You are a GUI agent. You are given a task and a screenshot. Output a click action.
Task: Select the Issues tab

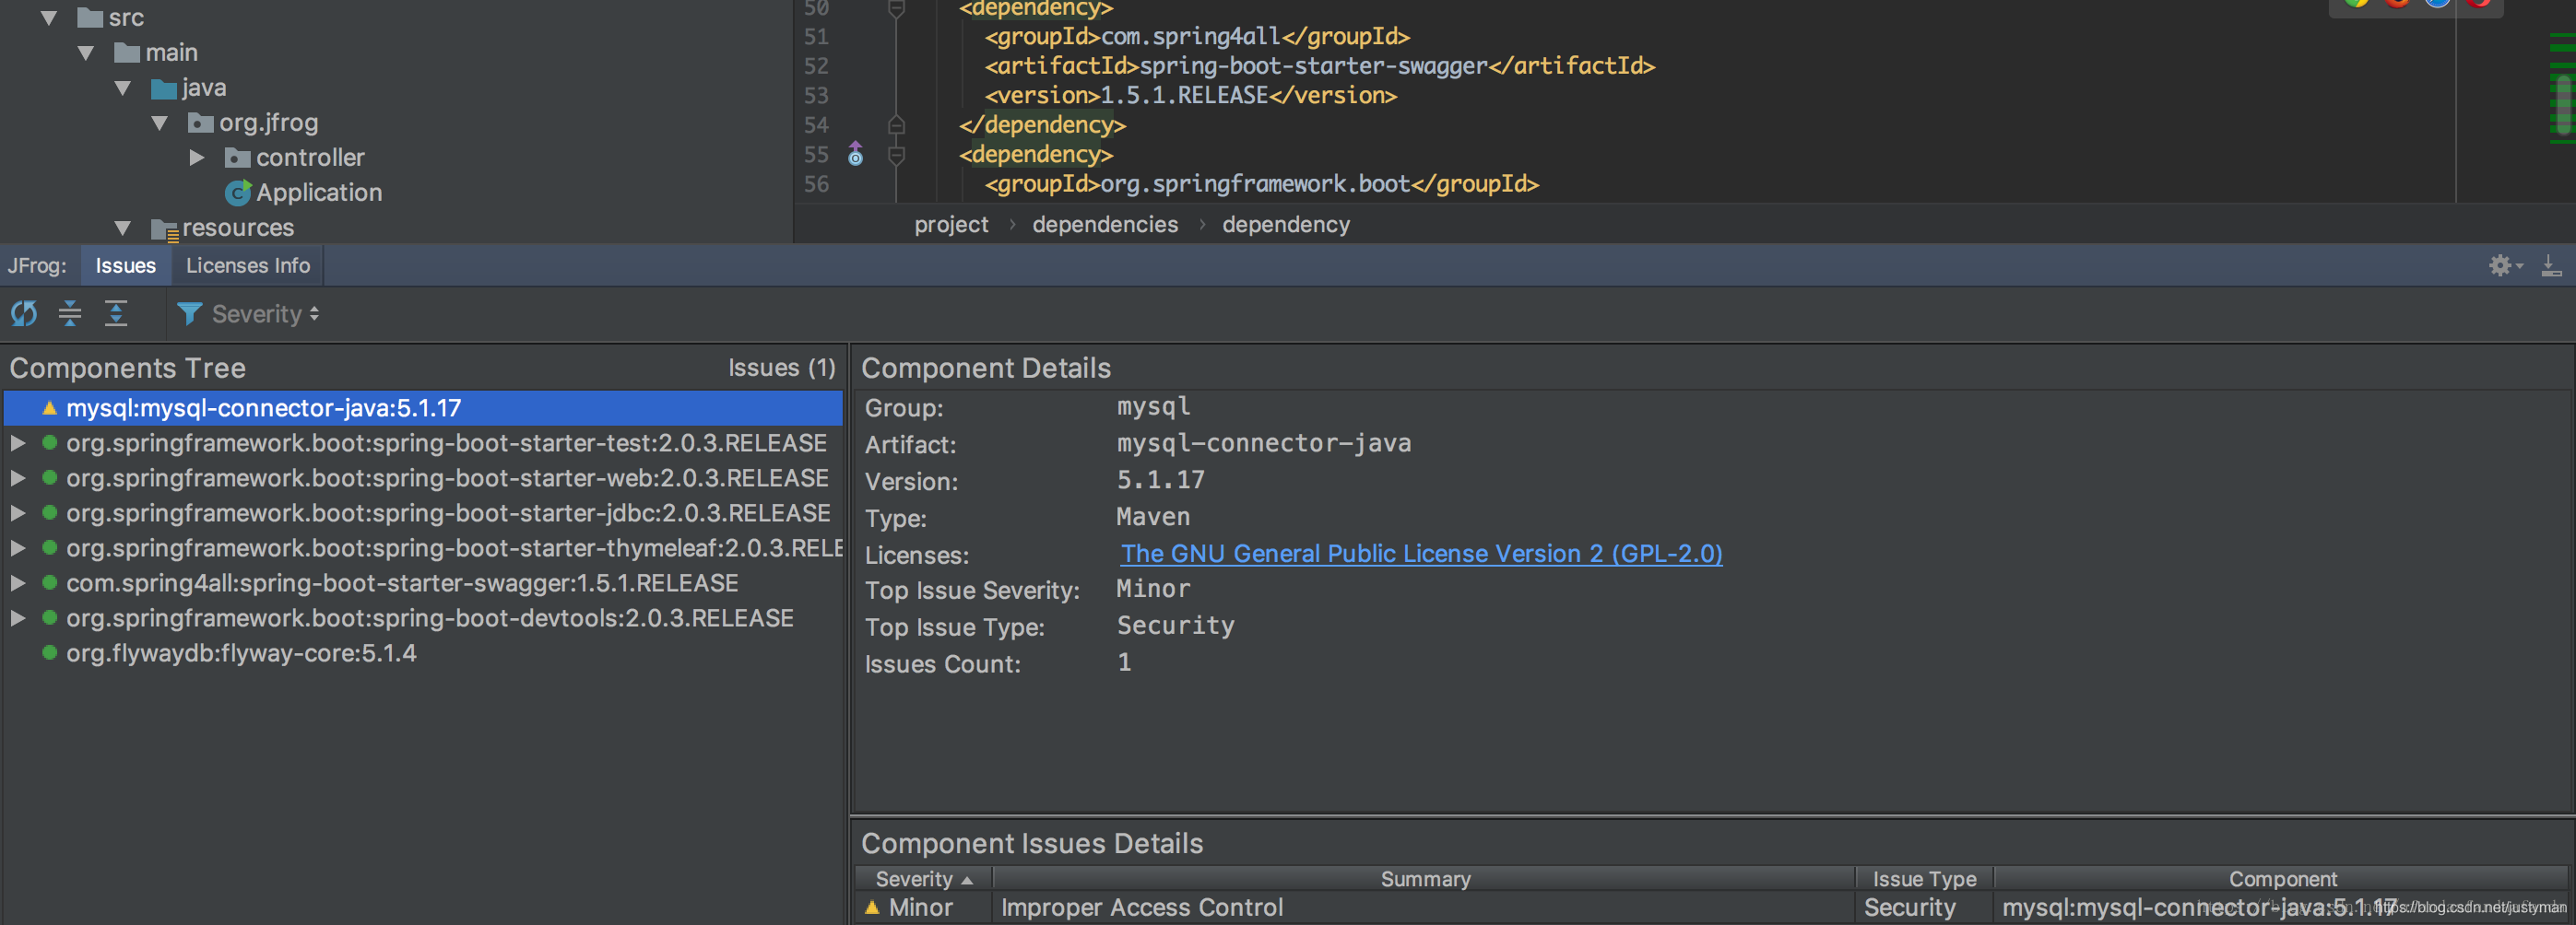pyautogui.click(x=125, y=265)
